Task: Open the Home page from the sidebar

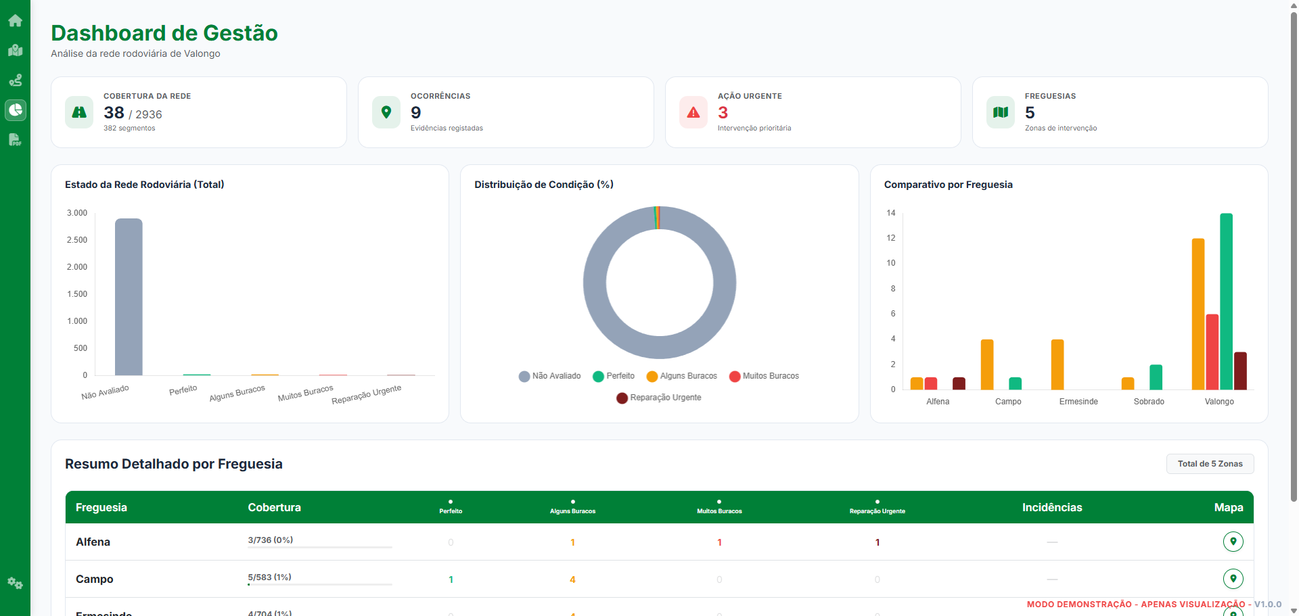Action: [x=15, y=20]
